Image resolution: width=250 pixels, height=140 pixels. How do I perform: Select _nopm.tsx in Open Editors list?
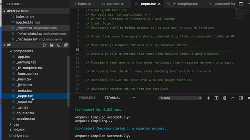click(x=36, y=28)
